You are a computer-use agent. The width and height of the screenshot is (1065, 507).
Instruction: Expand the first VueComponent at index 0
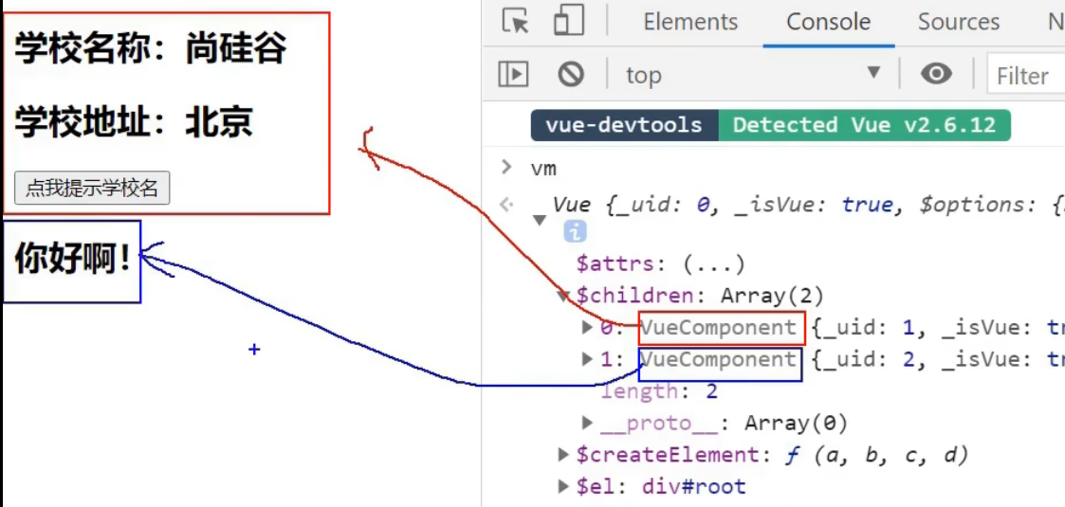588,328
